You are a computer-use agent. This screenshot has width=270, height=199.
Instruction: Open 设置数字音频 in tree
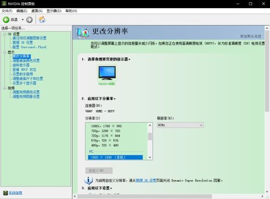pos(23,74)
